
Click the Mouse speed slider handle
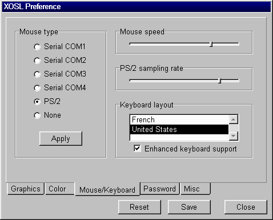[211, 44]
